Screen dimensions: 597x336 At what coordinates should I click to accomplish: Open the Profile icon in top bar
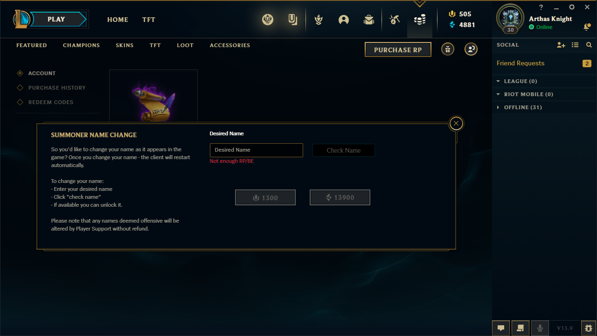click(344, 20)
